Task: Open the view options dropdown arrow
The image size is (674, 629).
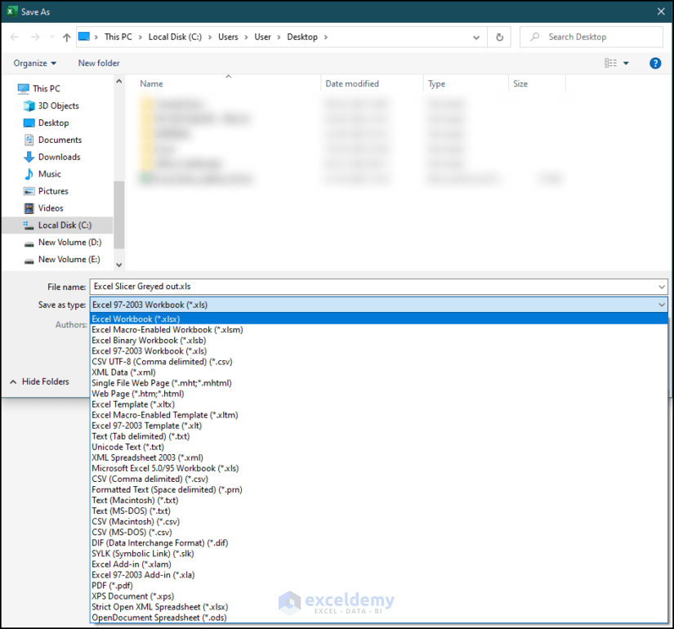Action: click(x=626, y=63)
